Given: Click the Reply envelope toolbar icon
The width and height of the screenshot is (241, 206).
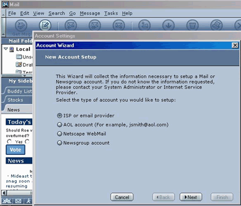Looking at the screenshot, I should [71, 26].
